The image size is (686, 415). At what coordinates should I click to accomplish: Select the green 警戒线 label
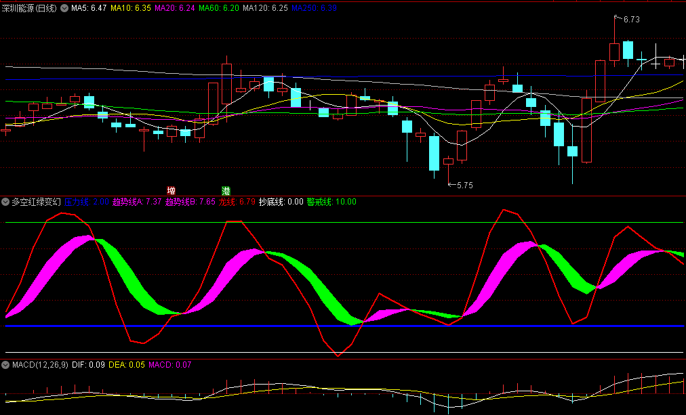coord(331,202)
